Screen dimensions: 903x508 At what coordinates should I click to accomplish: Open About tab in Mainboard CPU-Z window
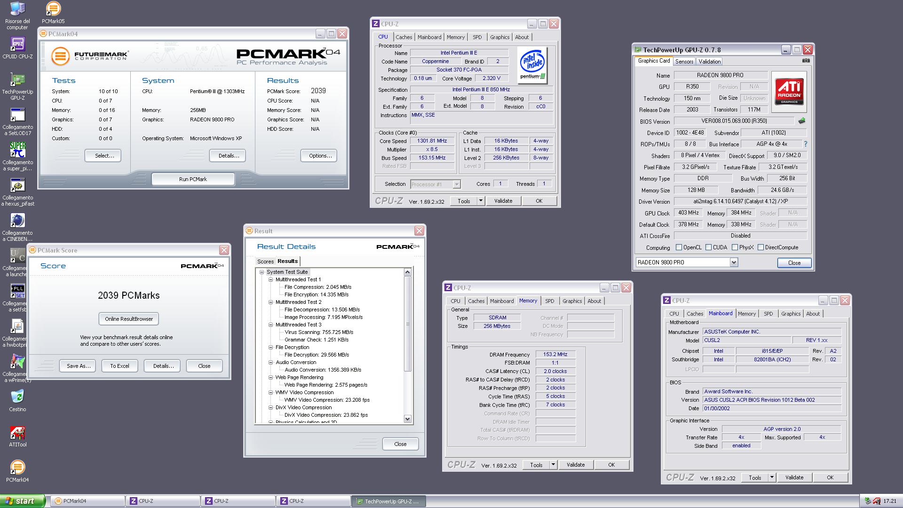pos(813,314)
